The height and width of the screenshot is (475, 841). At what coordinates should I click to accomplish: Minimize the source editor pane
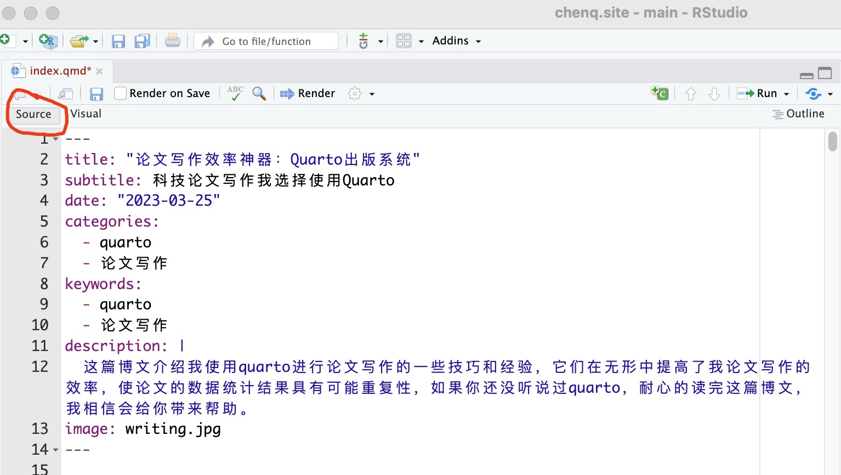pos(806,75)
